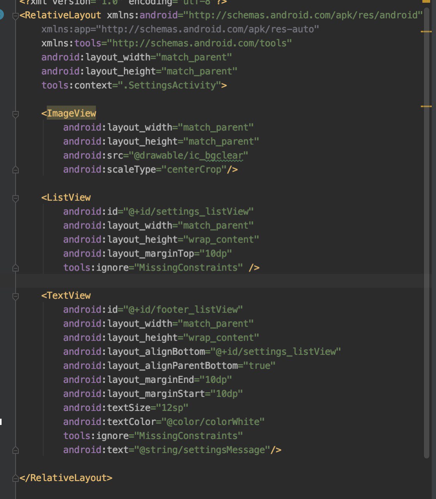
Task: Click the layout_alignBottom attribute
Action: (134, 352)
